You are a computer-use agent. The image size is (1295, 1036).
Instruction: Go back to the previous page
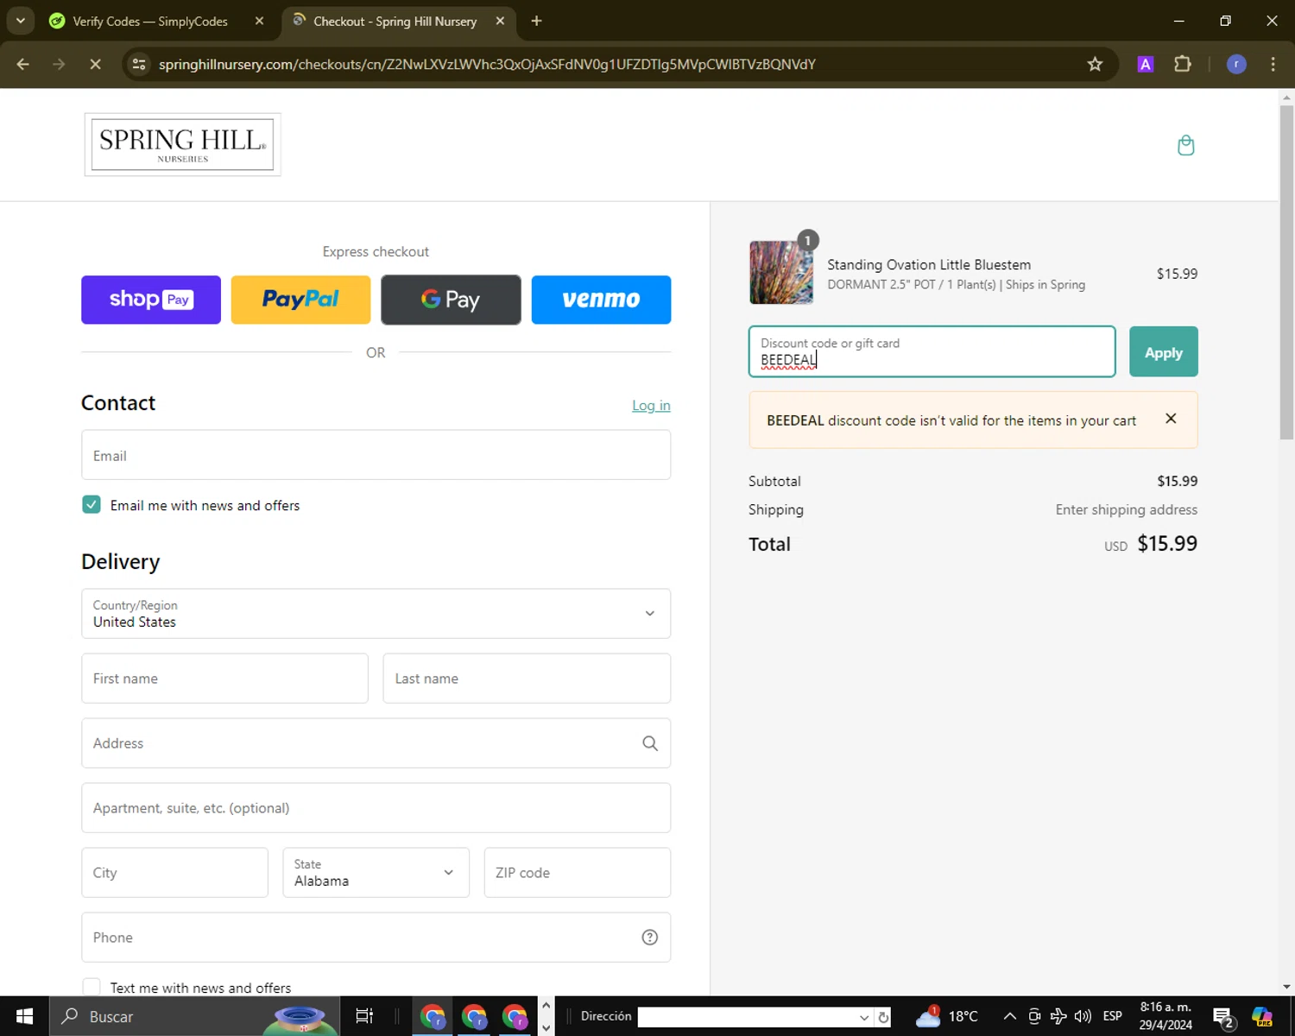tap(23, 64)
